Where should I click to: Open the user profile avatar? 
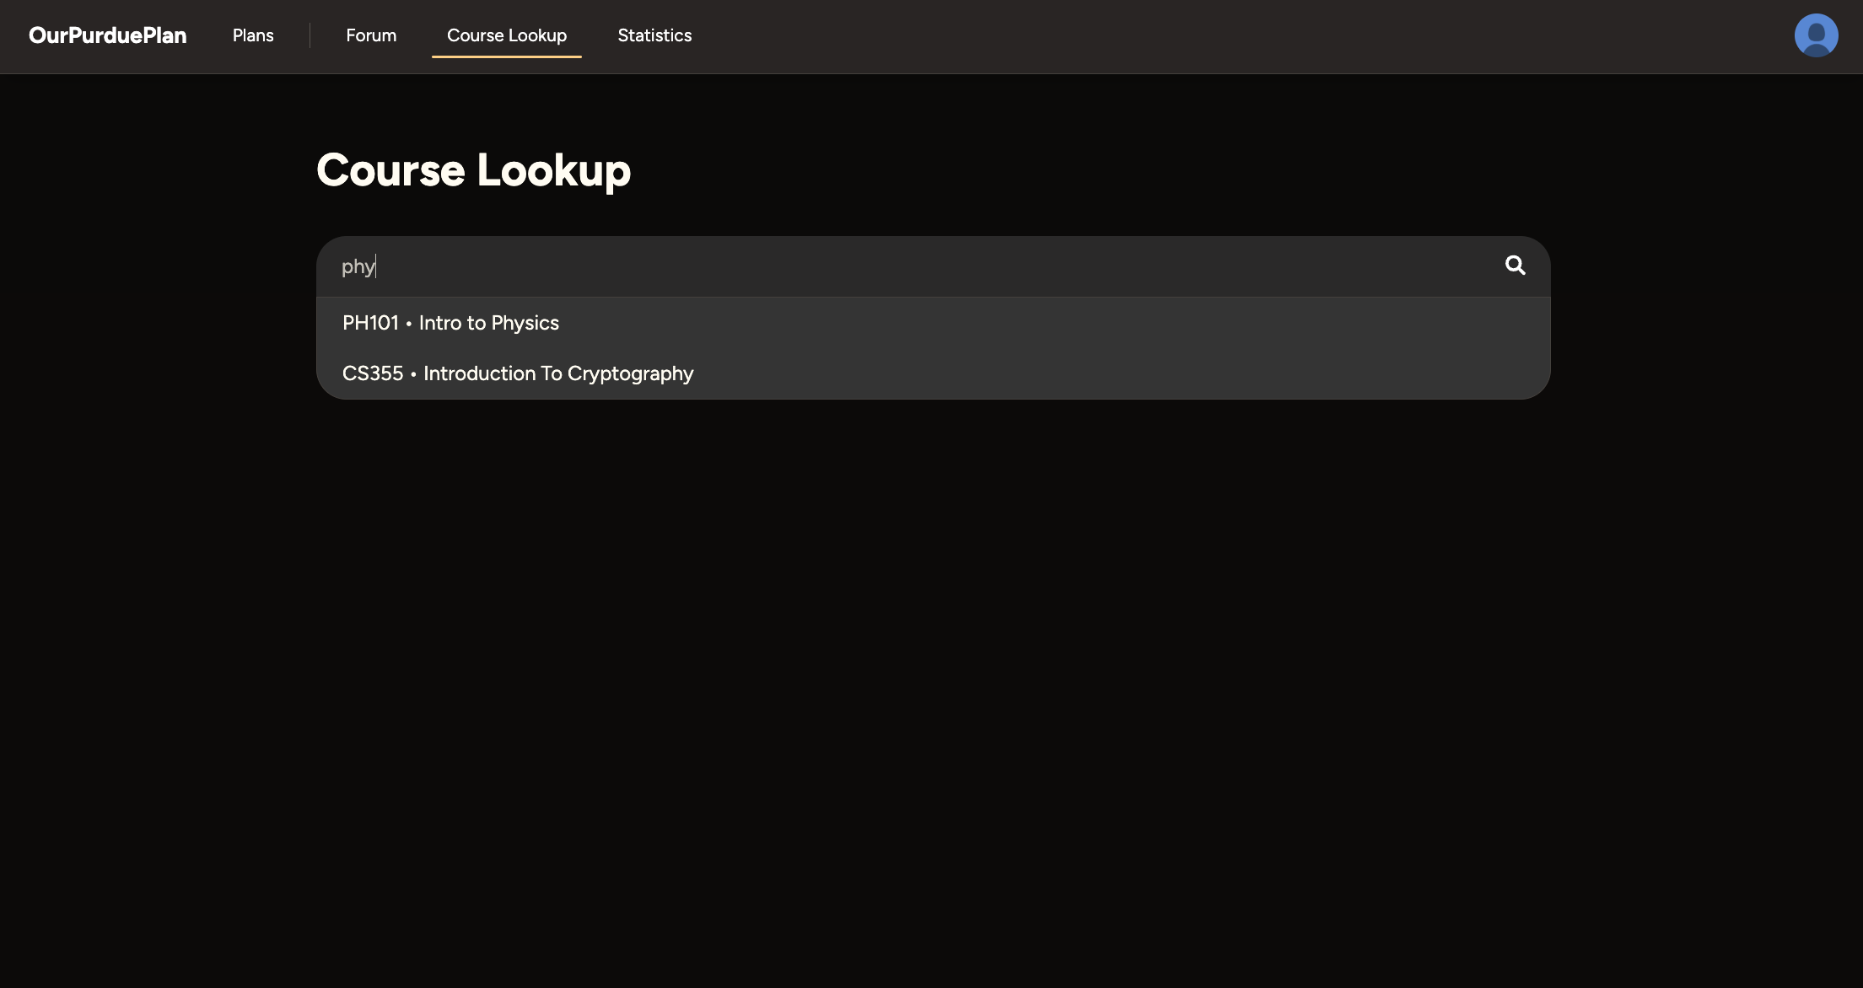(1816, 35)
